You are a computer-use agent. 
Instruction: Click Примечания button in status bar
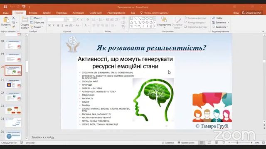click(x=186, y=143)
